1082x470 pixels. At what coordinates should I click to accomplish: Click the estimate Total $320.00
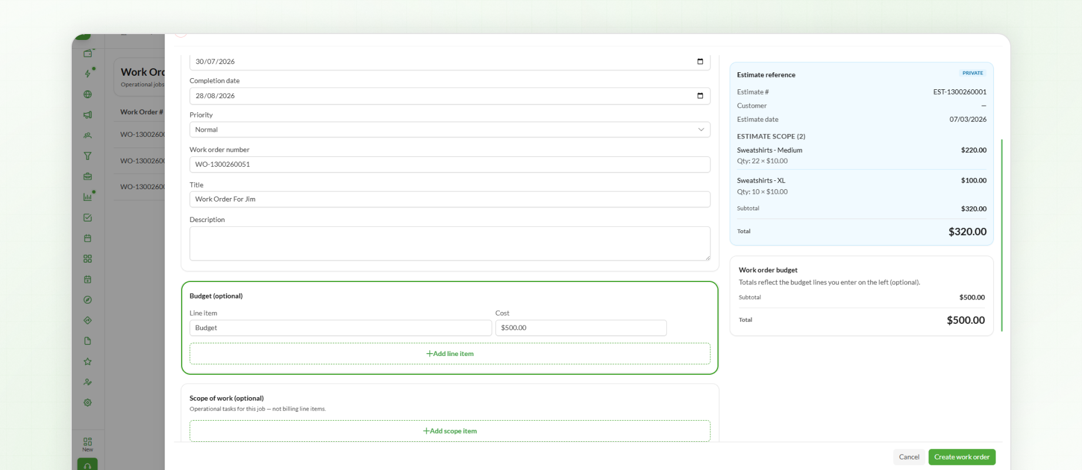[967, 232]
